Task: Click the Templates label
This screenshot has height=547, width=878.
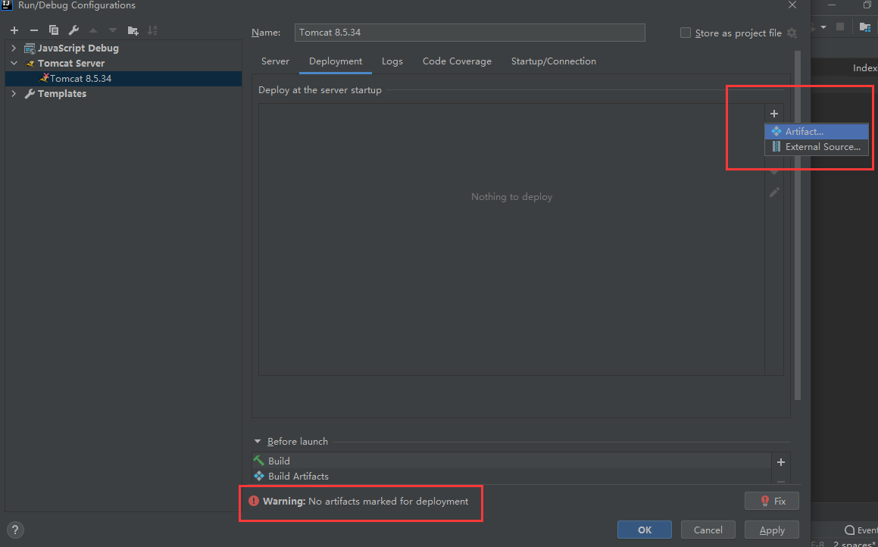Action: [x=62, y=94]
